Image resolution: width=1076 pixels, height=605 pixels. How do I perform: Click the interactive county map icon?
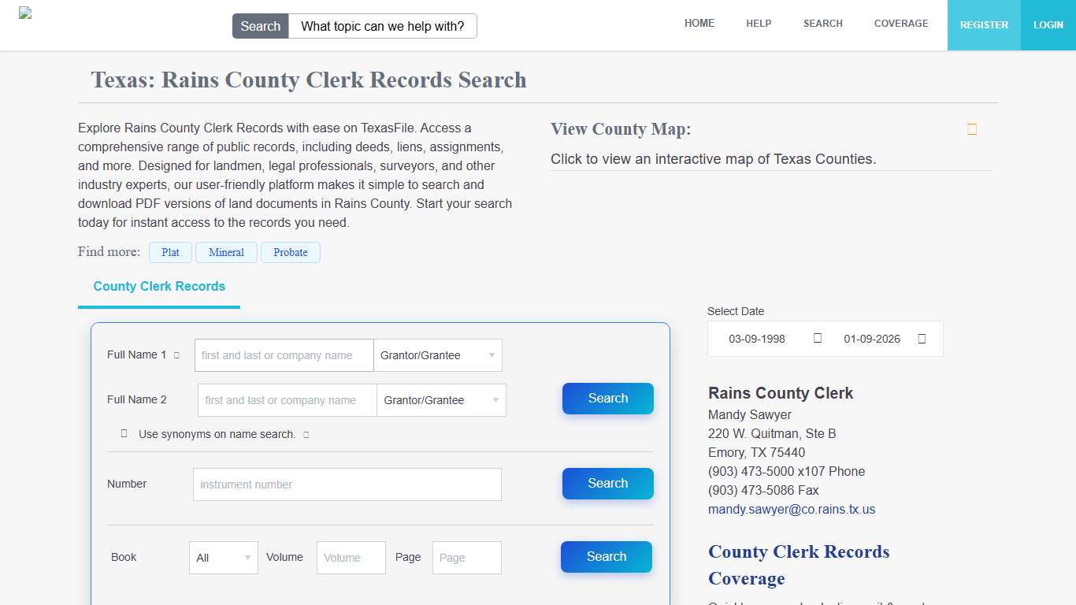click(x=971, y=128)
